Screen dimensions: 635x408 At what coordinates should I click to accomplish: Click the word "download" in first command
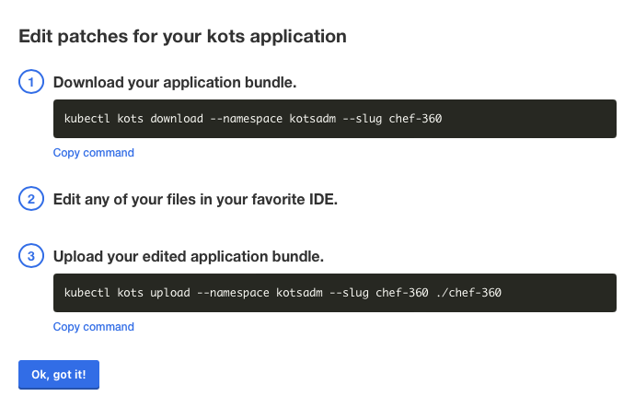click(x=178, y=119)
